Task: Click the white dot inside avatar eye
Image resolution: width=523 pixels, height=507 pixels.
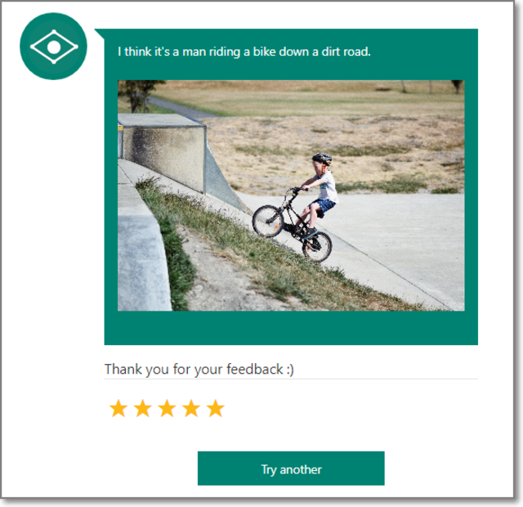Action: coord(54,47)
